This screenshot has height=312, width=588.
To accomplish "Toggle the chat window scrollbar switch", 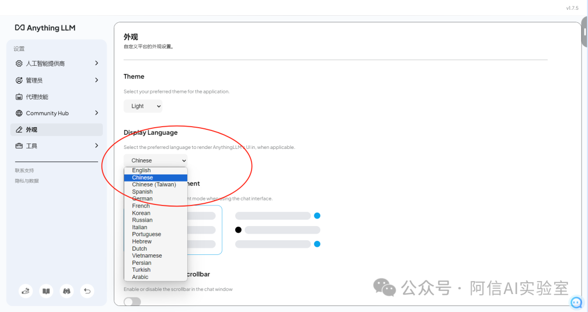I will coord(132,302).
